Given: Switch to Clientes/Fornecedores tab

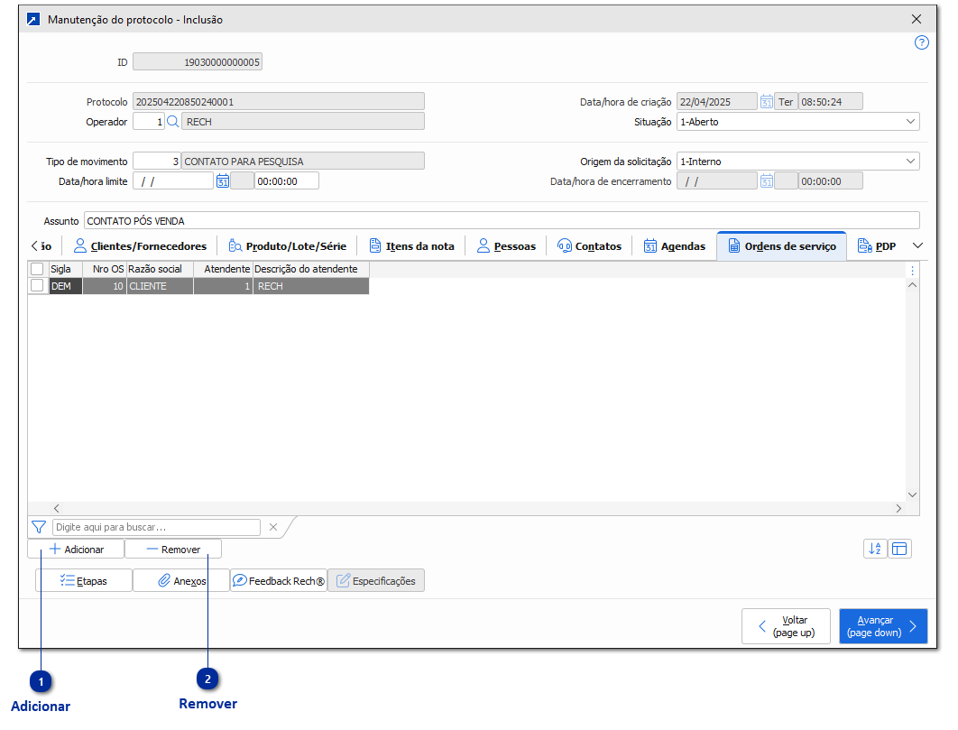Looking at the screenshot, I should tap(140, 245).
